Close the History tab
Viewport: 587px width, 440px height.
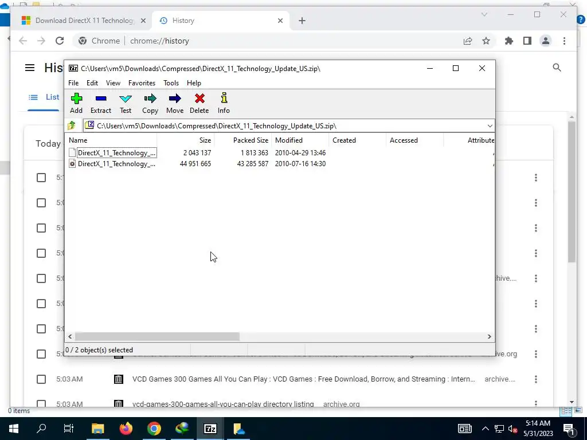pyautogui.click(x=280, y=21)
